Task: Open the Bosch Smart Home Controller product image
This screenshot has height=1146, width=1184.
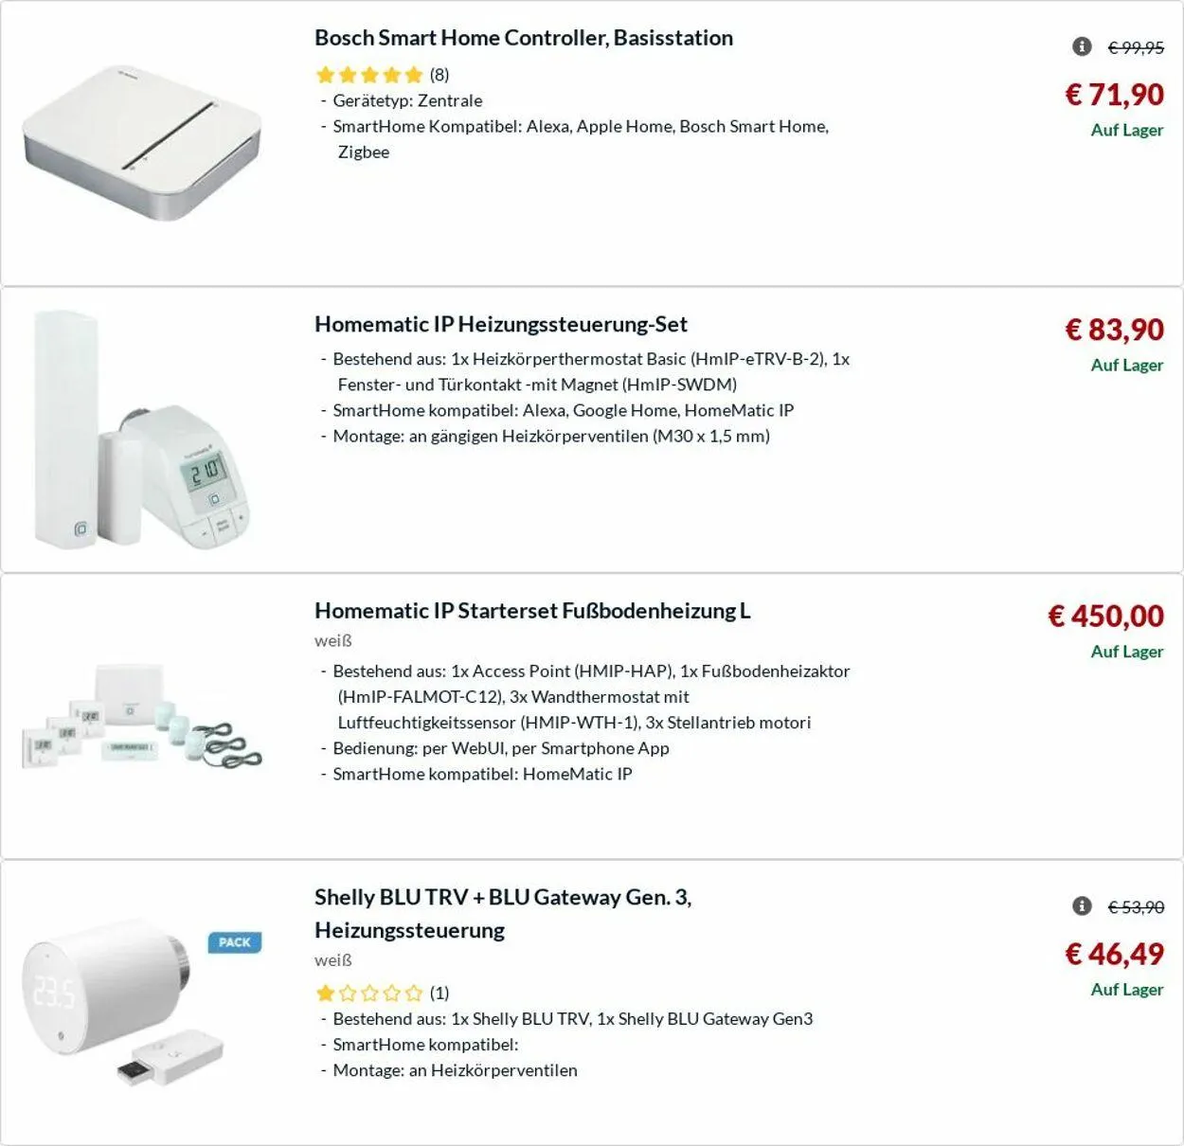Action: click(142, 142)
